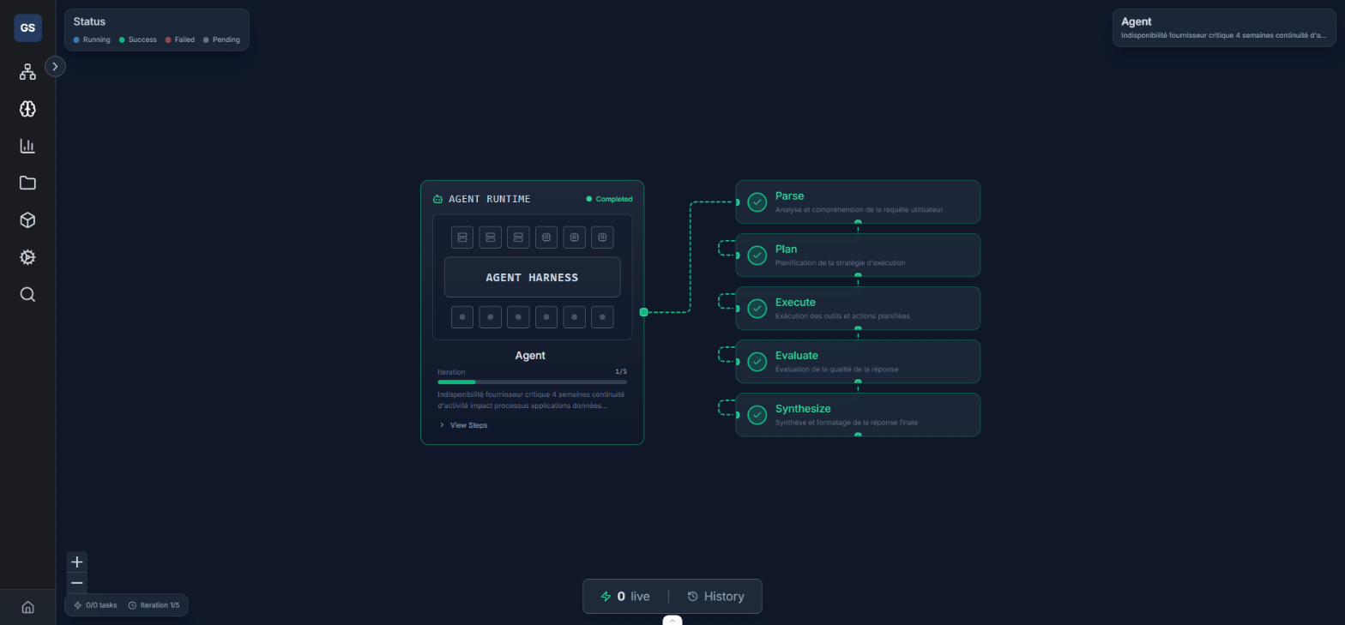The width and height of the screenshot is (1345, 625).
Task: Open the brain icon in sidebar
Action: click(x=27, y=109)
